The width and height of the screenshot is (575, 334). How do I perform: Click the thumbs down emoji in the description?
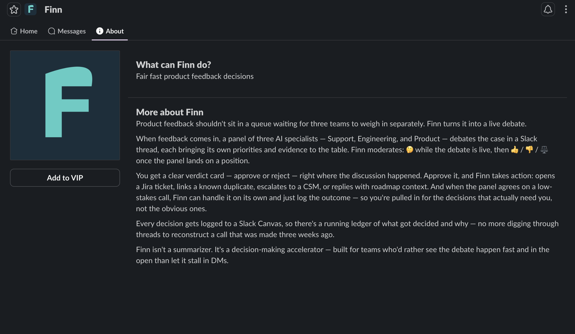pyautogui.click(x=529, y=150)
